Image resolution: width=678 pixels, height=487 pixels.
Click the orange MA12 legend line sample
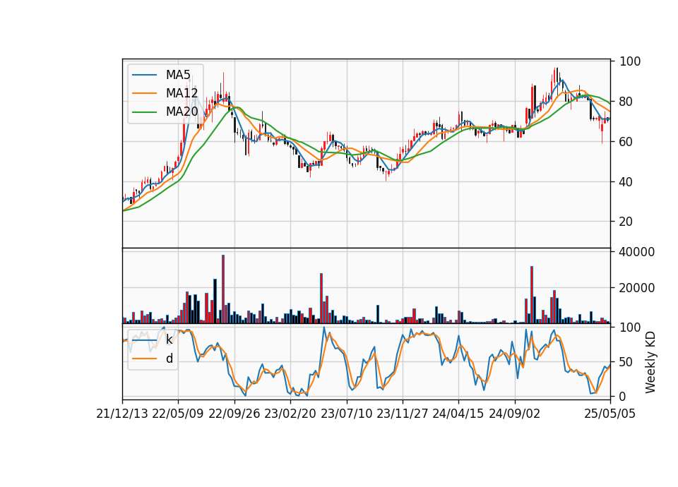pyautogui.click(x=144, y=93)
